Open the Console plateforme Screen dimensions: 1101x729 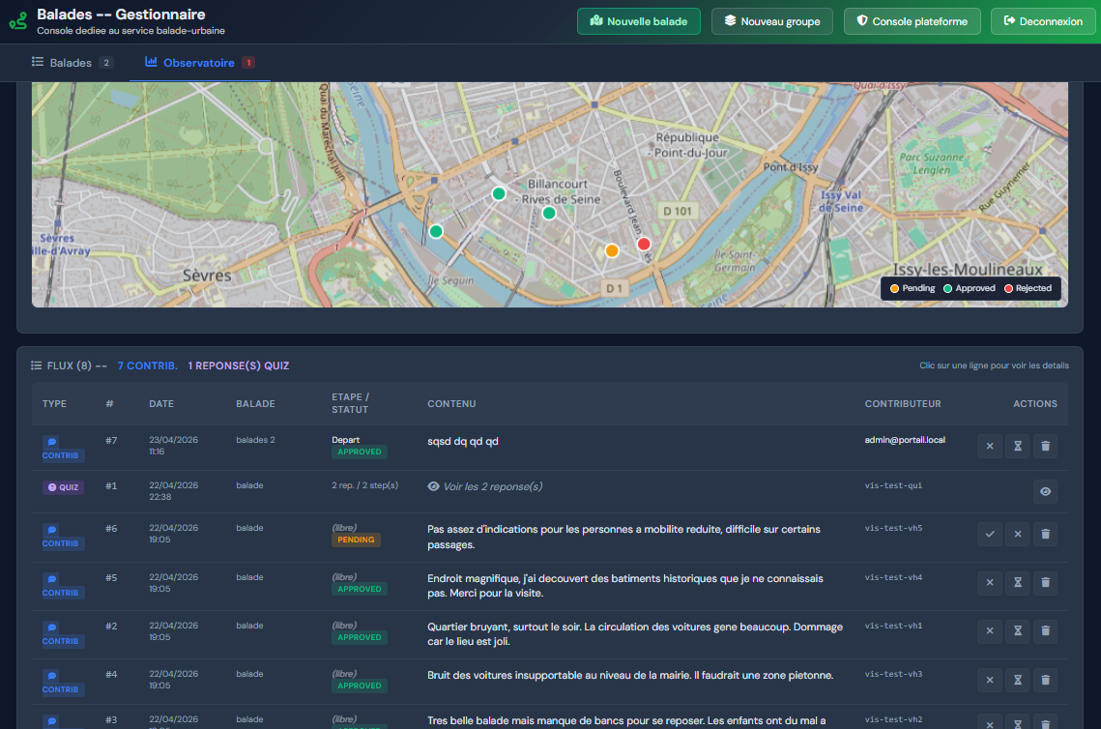tap(913, 21)
